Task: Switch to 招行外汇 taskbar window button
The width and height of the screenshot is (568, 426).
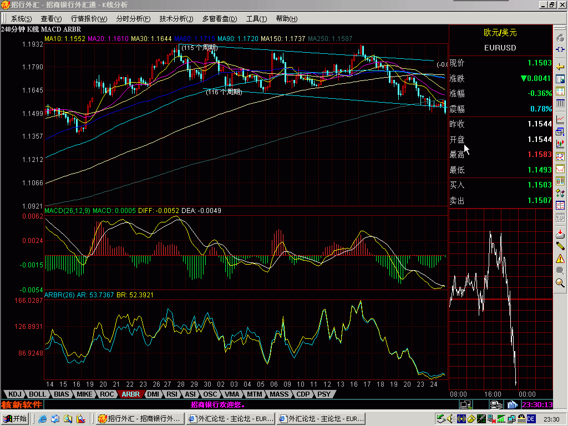Action: [140, 419]
